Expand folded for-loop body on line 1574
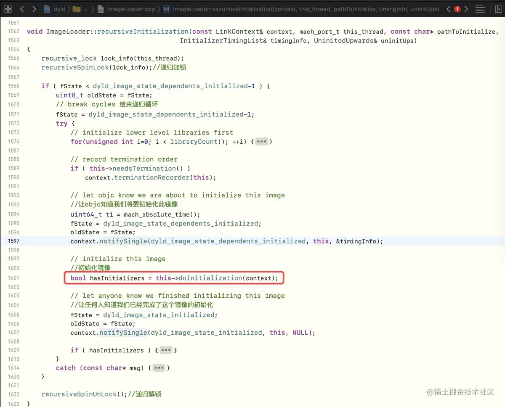Viewport: 505px width, 407px height. click(261, 142)
